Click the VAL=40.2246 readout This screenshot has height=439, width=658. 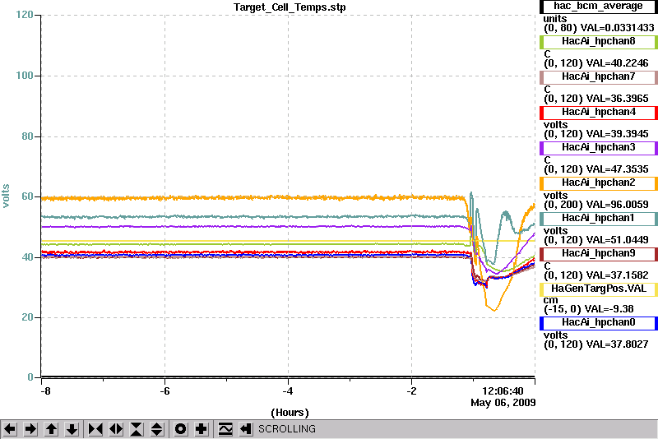click(618, 63)
